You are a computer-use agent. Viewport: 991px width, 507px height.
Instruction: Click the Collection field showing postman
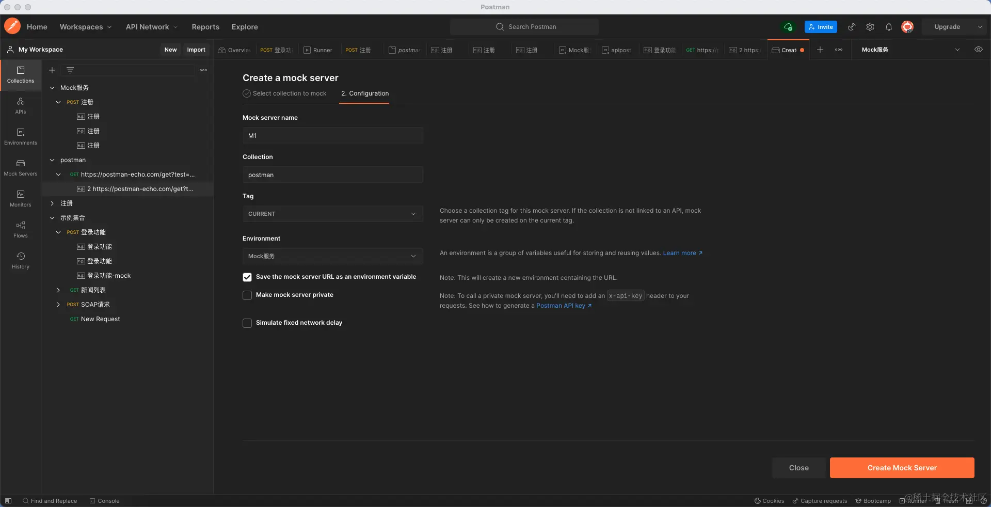333,175
